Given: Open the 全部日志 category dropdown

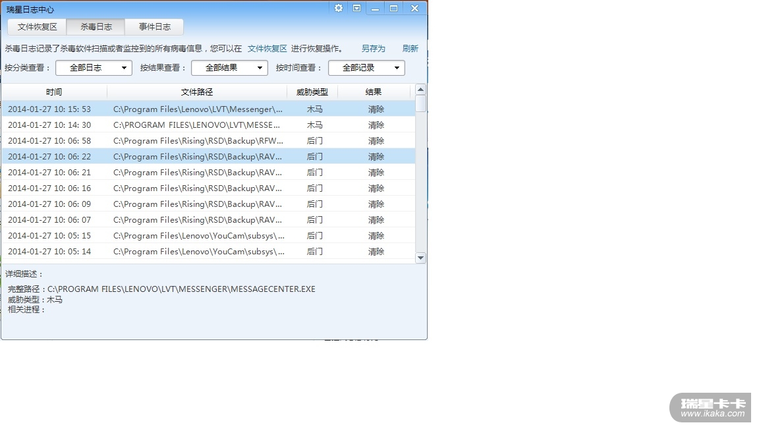Looking at the screenshot, I should (x=94, y=68).
